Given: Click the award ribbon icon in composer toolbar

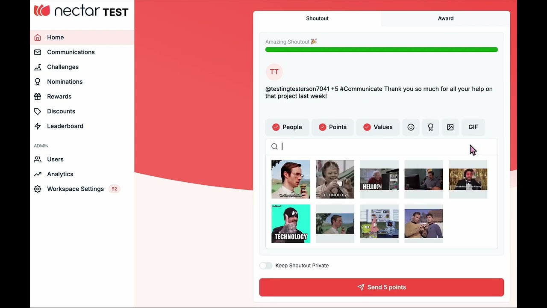Looking at the screenshot, I should tap(430, 127).
